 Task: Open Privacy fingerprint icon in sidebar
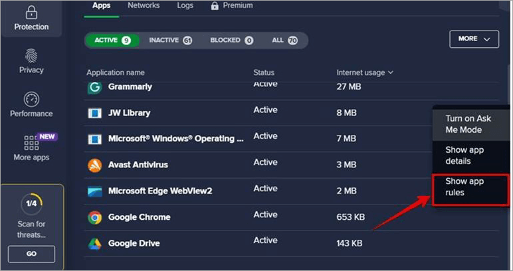(x=31, y=56)
